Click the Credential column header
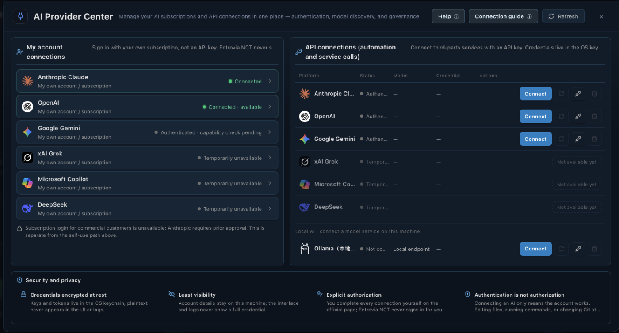Screen dimensions: 619x333 [448, 76]
